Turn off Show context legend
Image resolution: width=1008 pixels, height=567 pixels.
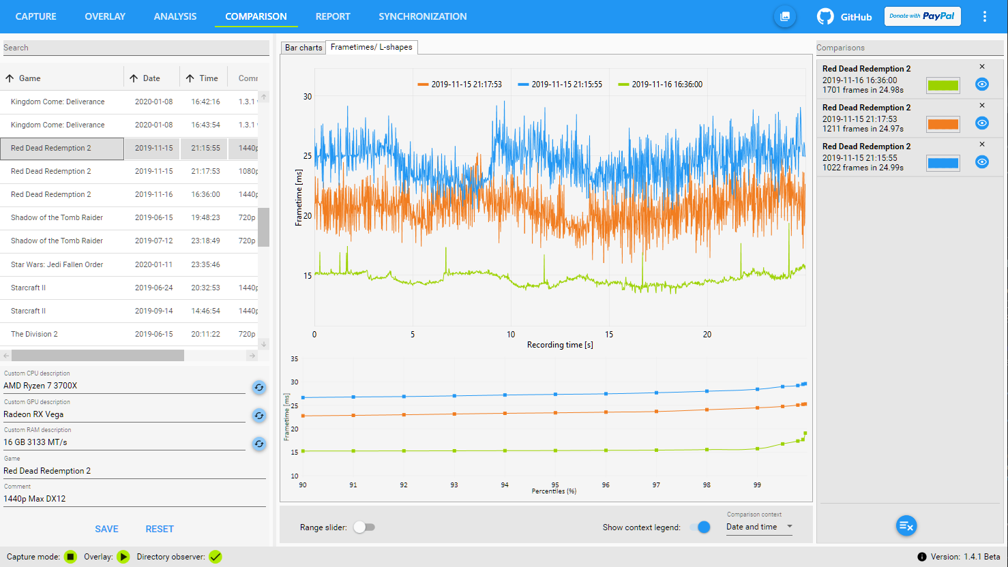click(x=700, y=527)
